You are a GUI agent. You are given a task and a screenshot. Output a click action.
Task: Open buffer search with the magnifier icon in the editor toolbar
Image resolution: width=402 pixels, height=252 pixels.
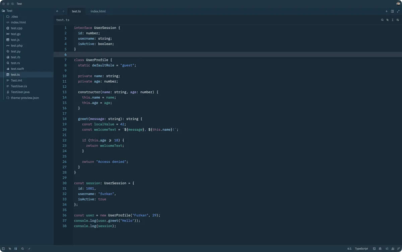click(x=382, y=20)
